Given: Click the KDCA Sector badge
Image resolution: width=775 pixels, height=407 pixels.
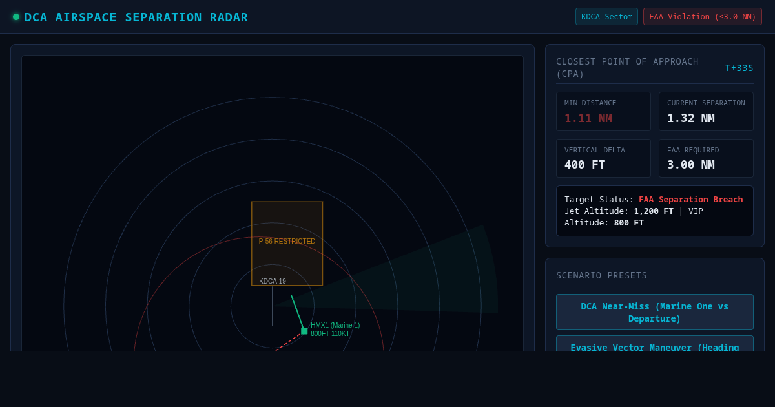Looking at the screenshot, I should point(606,17).
